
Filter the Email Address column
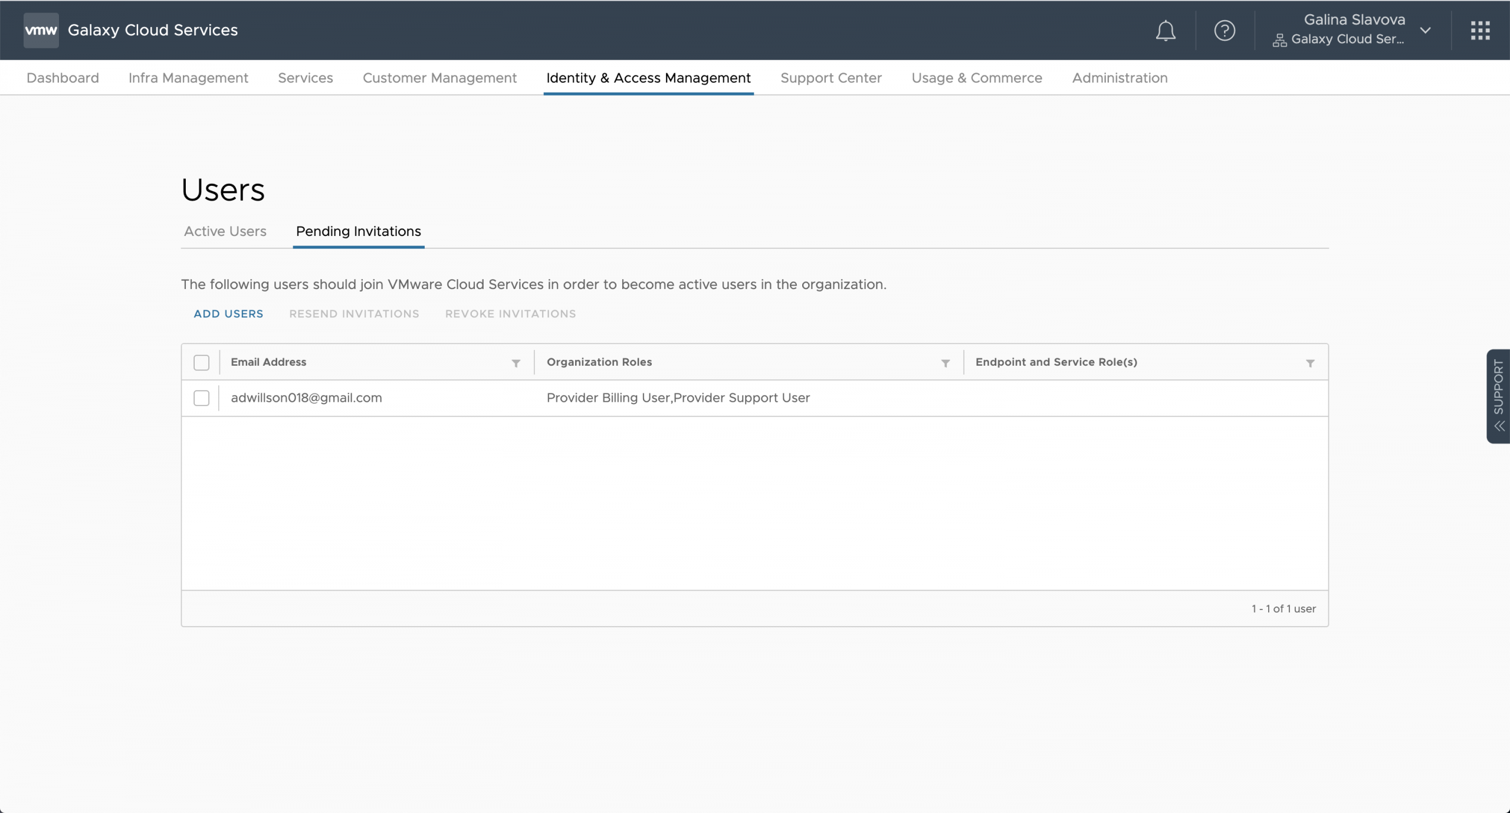pyautogui.click(x=516, y=363)
